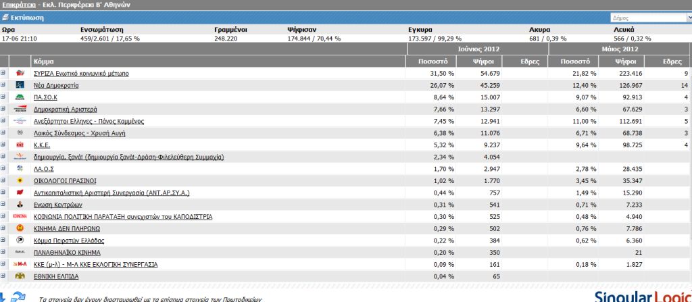
Task: Expand the Ενωση Κεντρώων row
Action: click(x=3, y=204)
